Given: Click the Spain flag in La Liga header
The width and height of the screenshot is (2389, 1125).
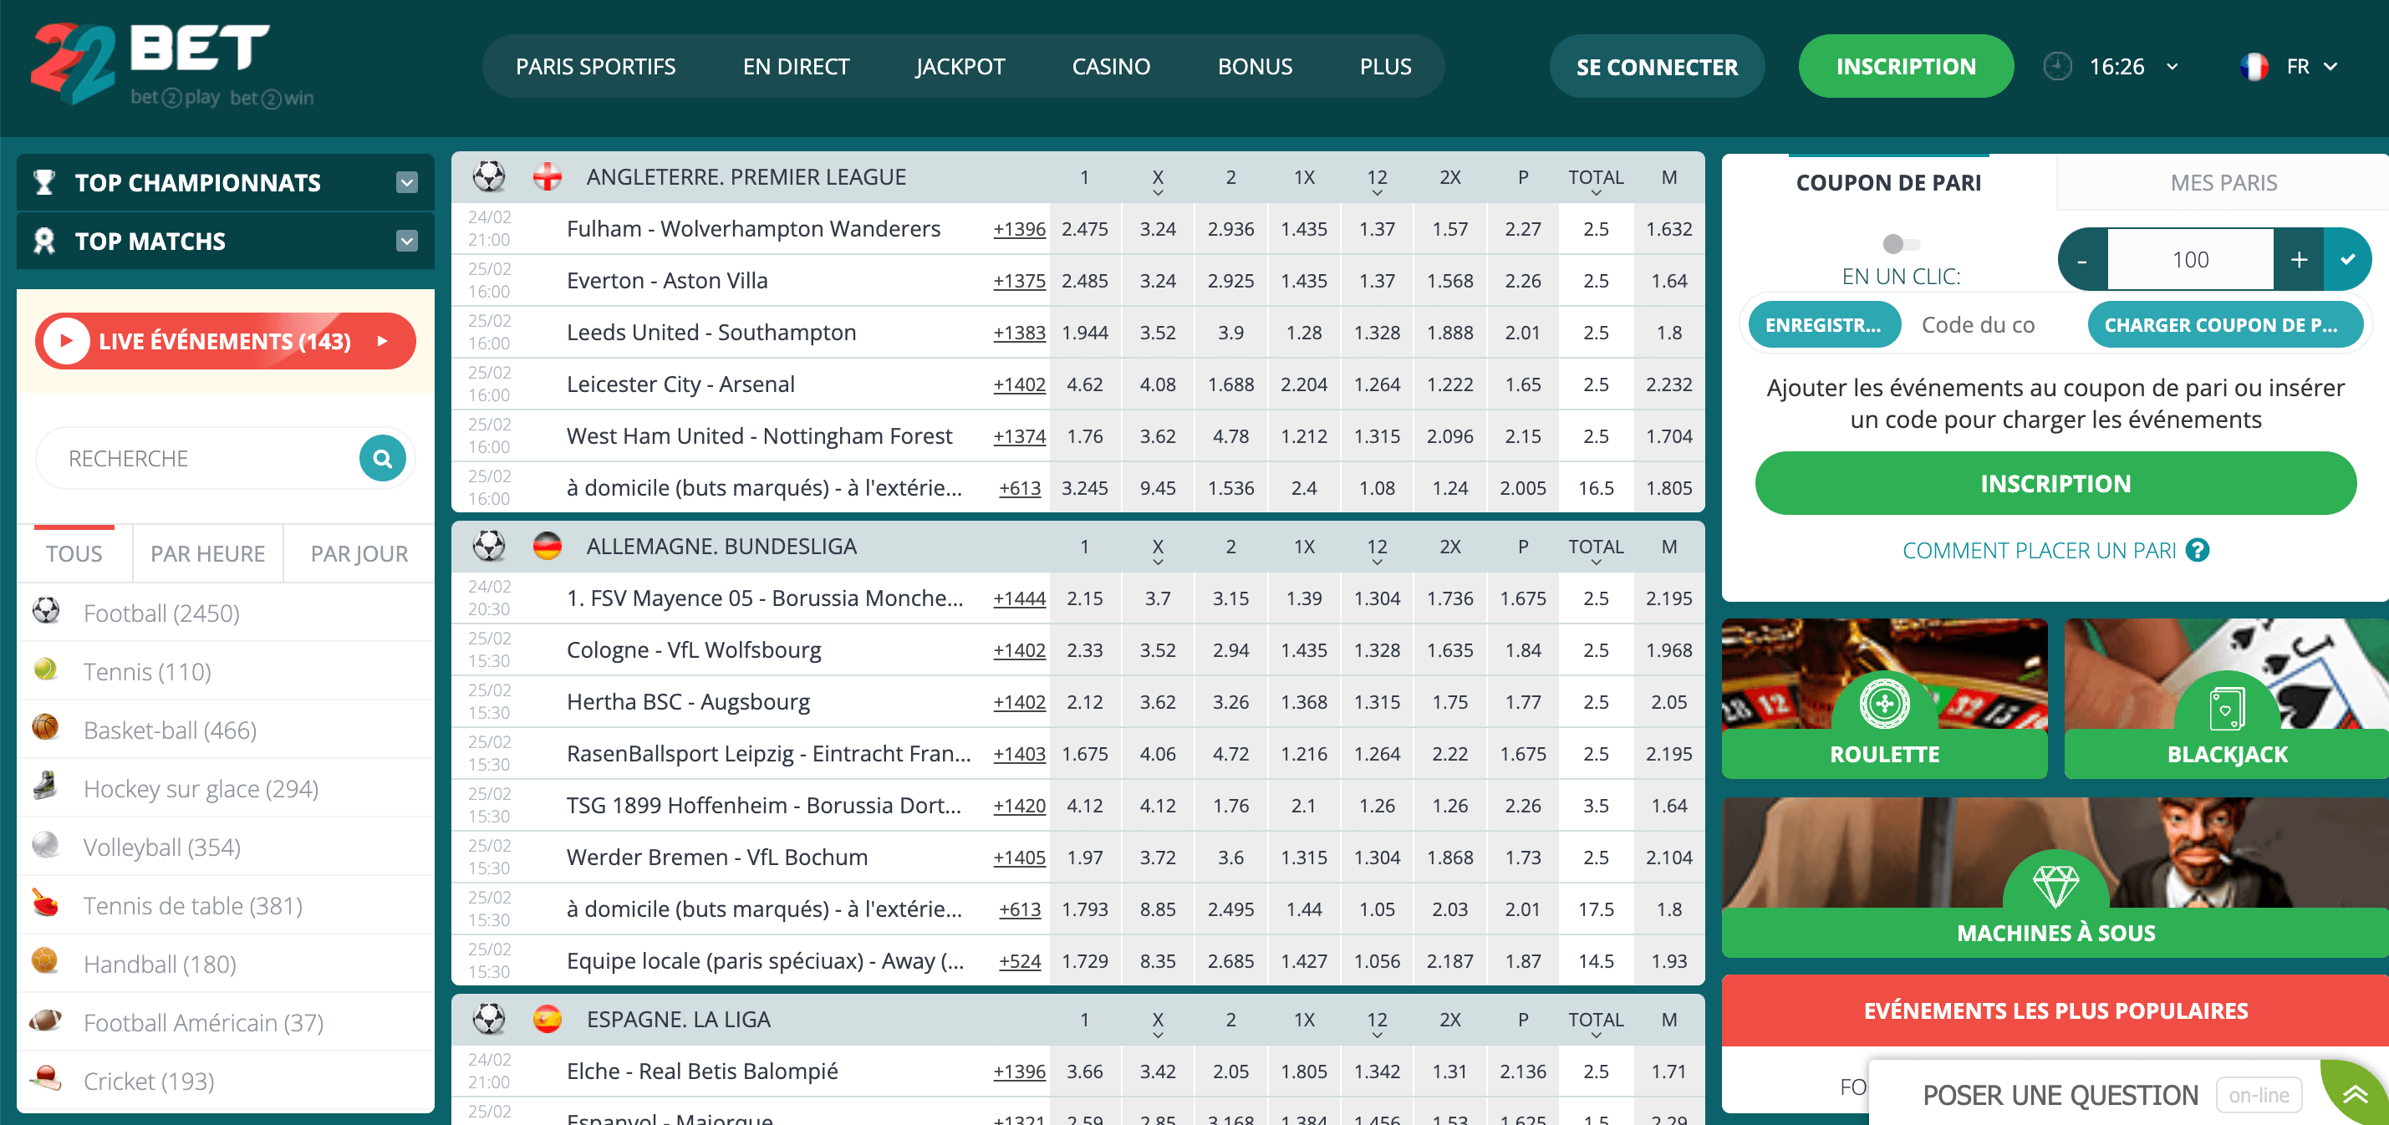Looking at the screenshot, I should coord(548,1020).
